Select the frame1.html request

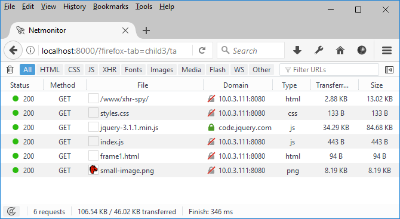pyautogui.click(x=200, y=156)
